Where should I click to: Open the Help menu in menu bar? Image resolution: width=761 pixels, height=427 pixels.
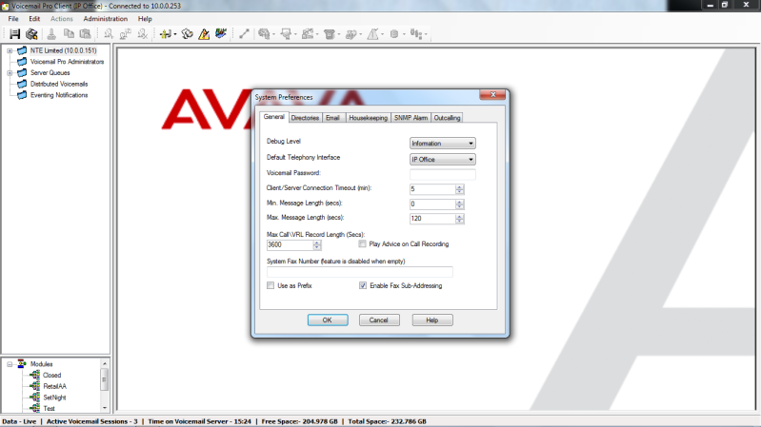[x=145, y=19]
